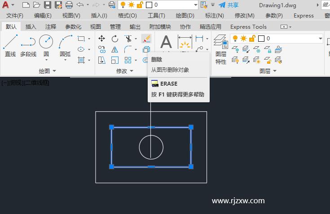Open the 文件(F) menu
Screen dimensions: 330x214
[x=14, y=16]
